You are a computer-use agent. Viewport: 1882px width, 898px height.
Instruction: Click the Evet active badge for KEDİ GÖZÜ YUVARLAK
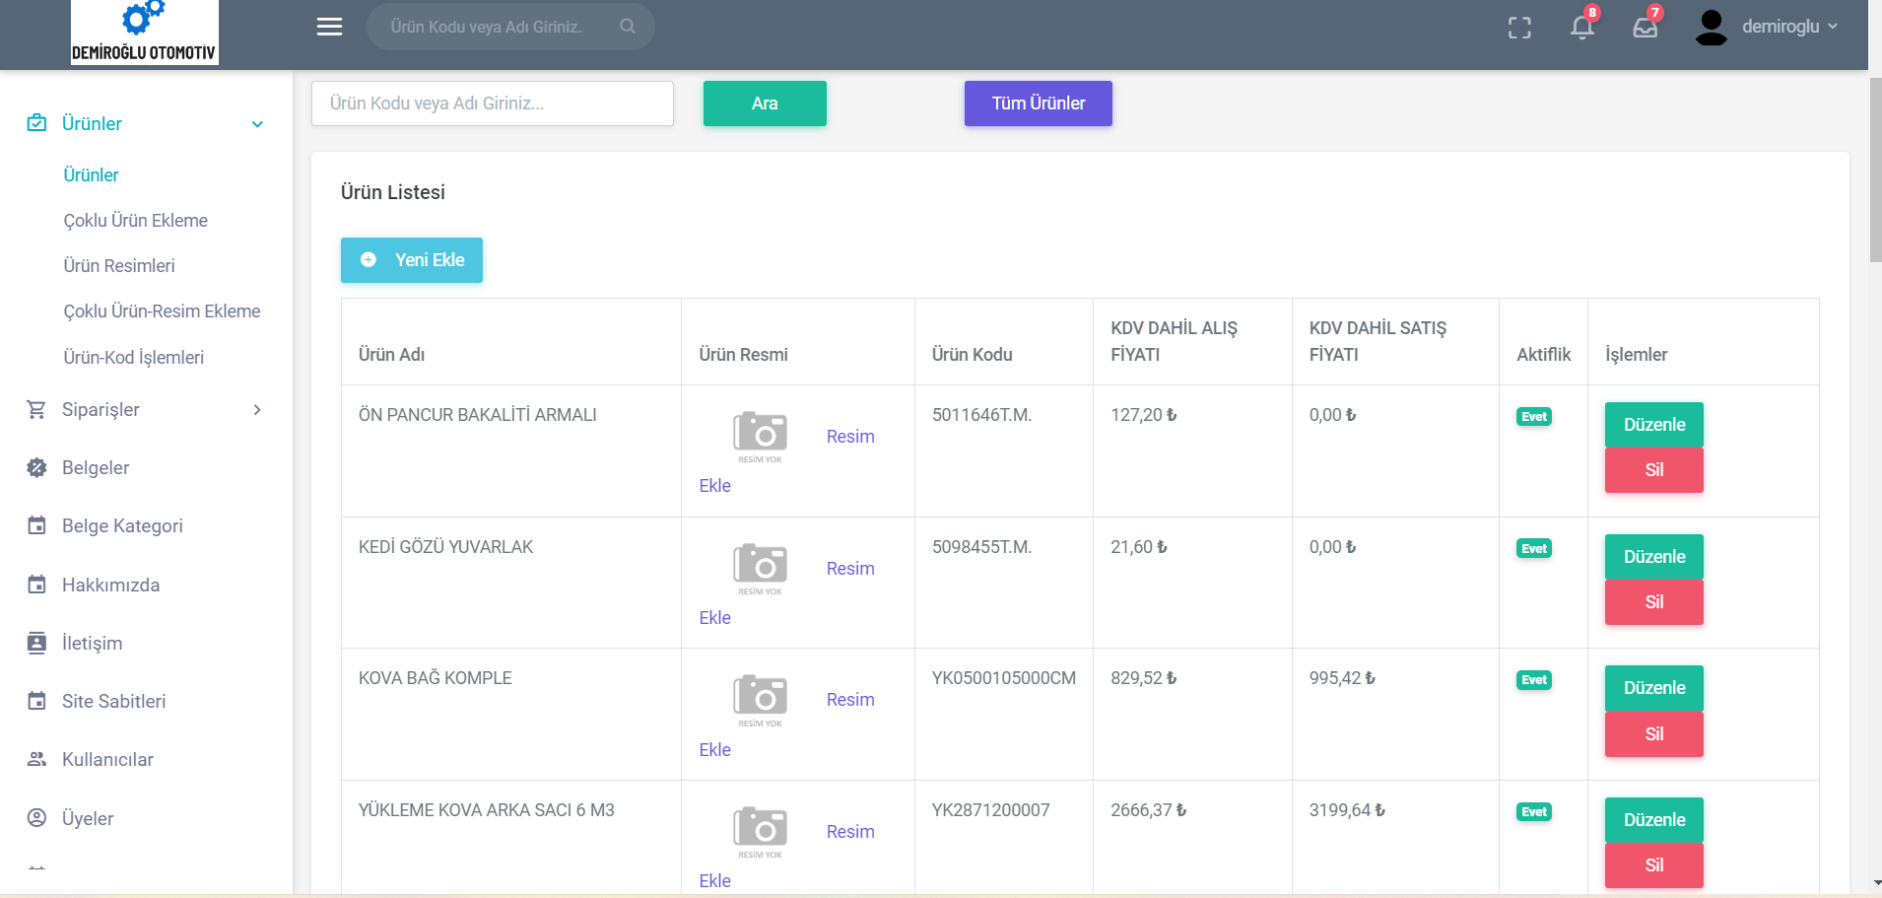click(x=1533, y=549)
